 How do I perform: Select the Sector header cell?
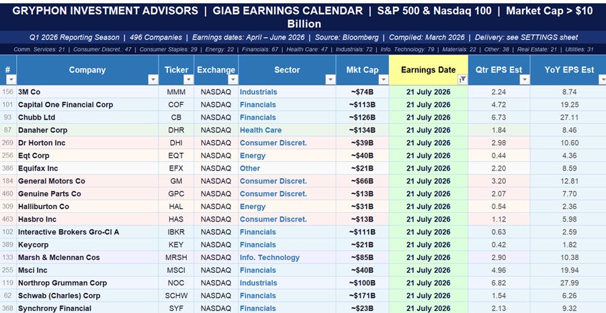287,70
